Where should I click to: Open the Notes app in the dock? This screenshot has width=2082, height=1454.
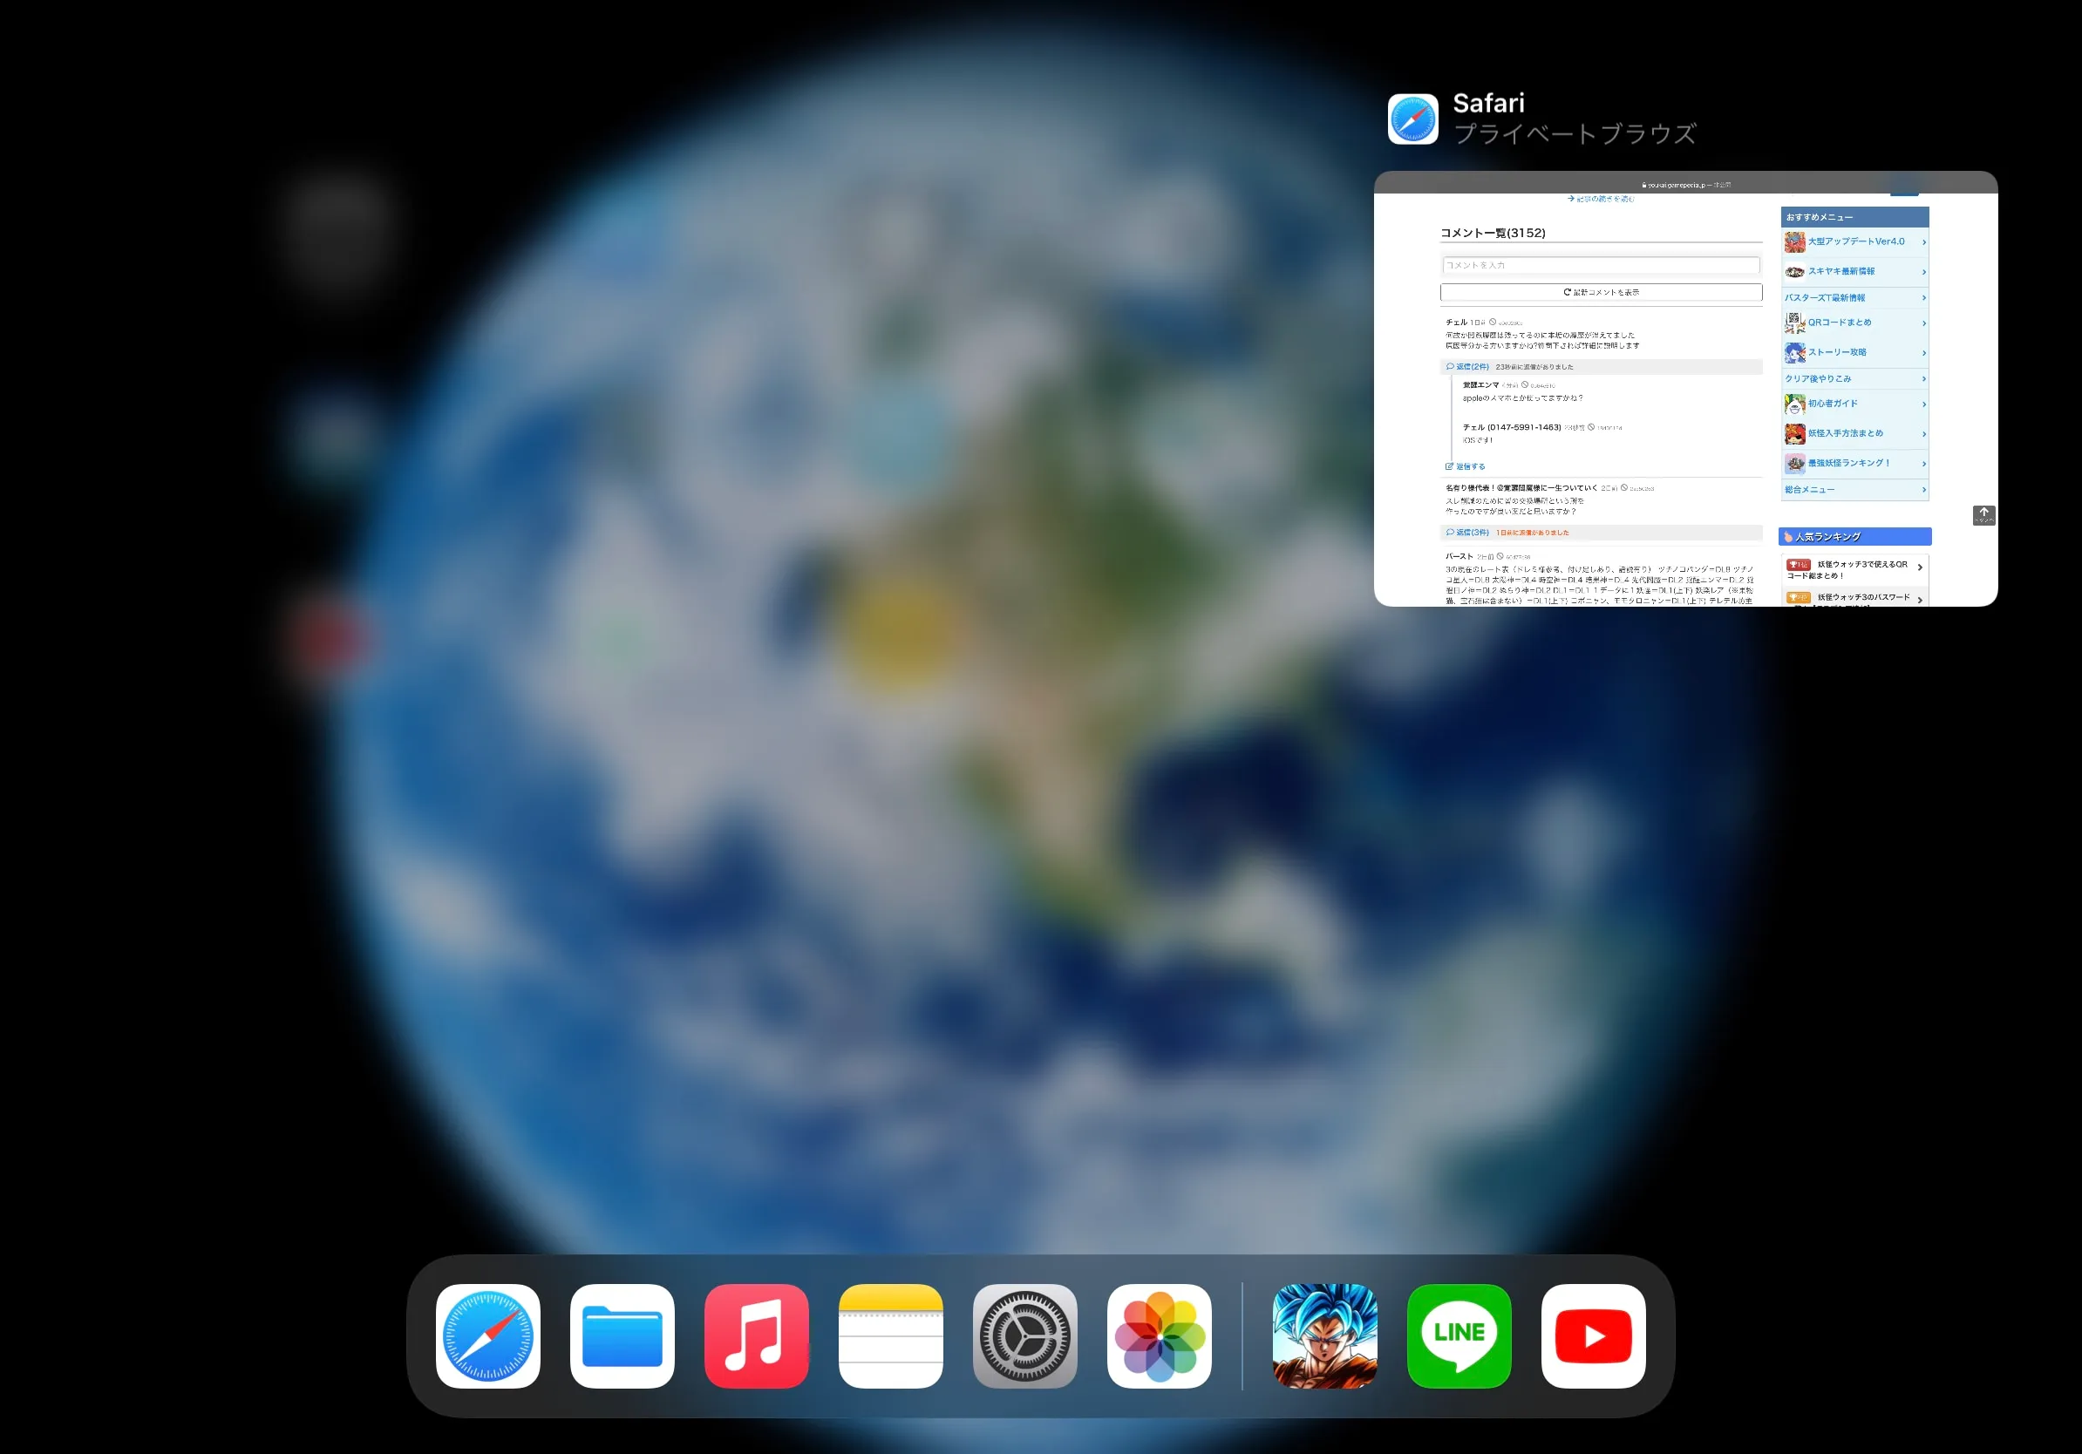click(890, 1335)
